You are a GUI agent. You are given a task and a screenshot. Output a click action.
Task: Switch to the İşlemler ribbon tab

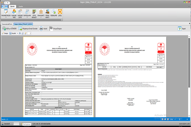(12, 6)
